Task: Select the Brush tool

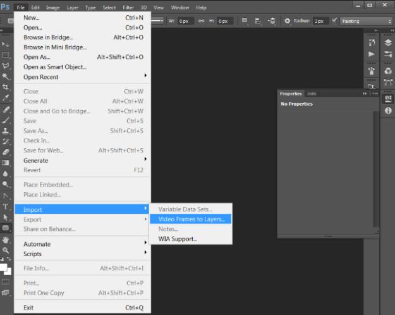Action: pos(5,120)
